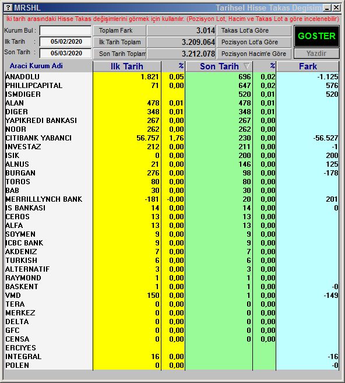This screenshot has height=383, width=345.
Task: Select the TERA row
Action: click(172, 304)
